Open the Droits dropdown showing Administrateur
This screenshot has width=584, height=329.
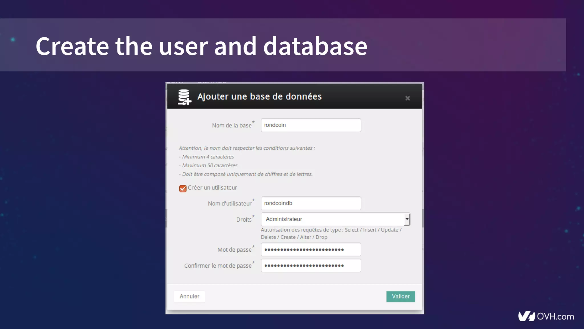[335, 219]
